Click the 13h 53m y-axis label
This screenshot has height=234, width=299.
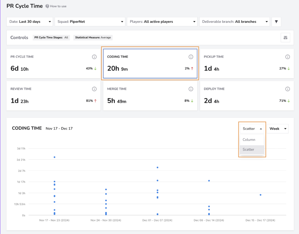(x=20, y=204)
